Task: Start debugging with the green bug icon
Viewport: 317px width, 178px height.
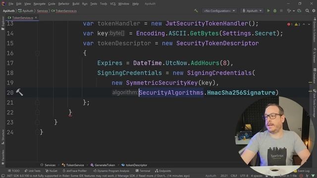Action: 275,11
